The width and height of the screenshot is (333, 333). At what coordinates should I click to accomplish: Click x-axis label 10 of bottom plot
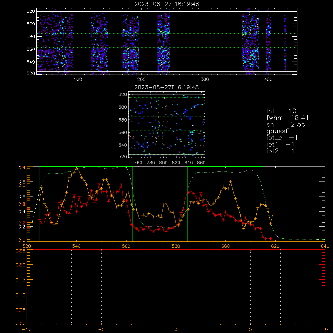pos(325,330)
